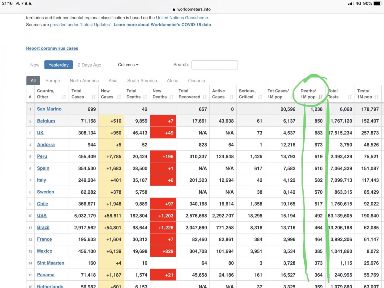The image size is (384, 288).
Task: Sort table by Tests/1M pop arrows
Action: click(376, 97)
